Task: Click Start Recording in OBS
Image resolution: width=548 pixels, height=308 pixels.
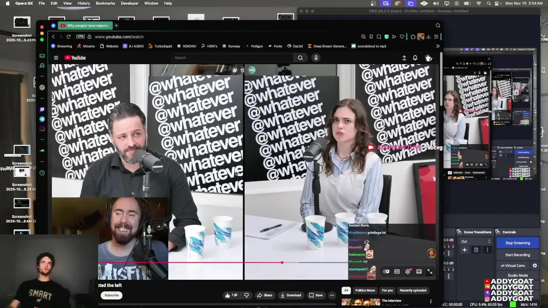Action: tap(518, 255)
